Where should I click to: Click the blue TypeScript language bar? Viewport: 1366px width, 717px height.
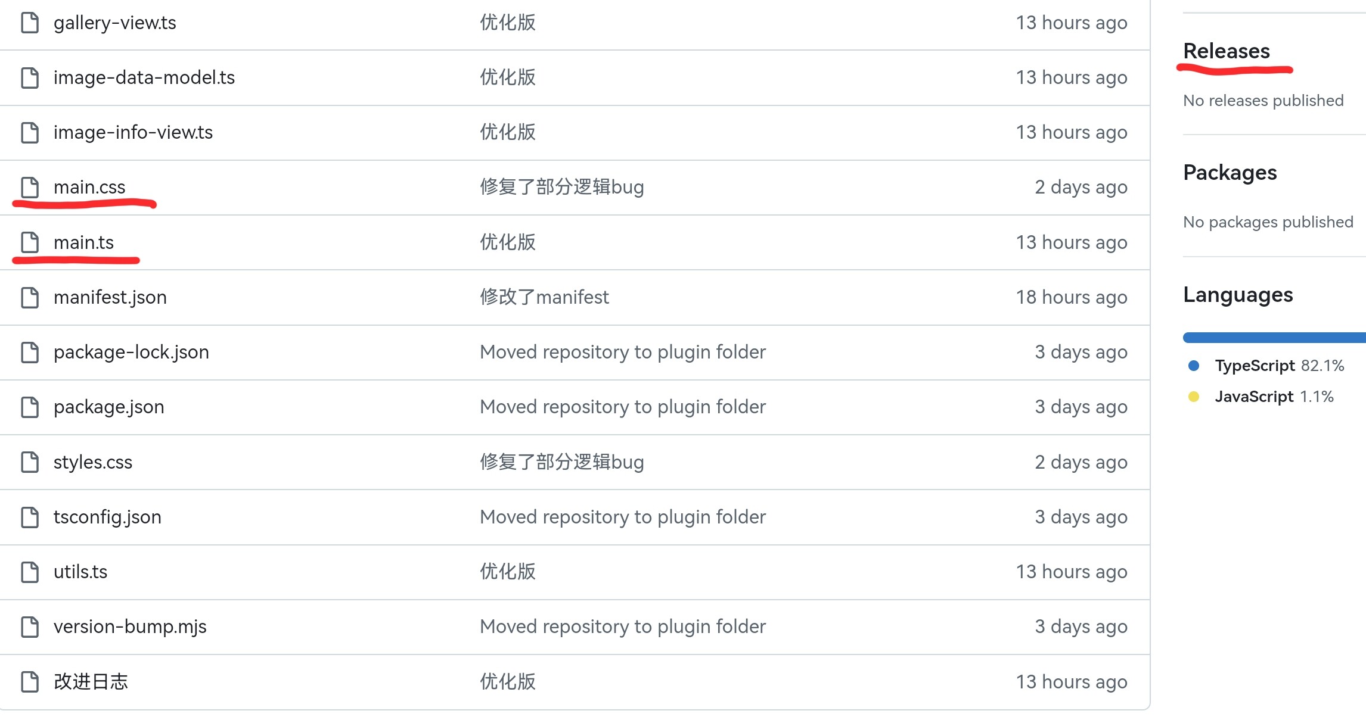pos(1273,338)
